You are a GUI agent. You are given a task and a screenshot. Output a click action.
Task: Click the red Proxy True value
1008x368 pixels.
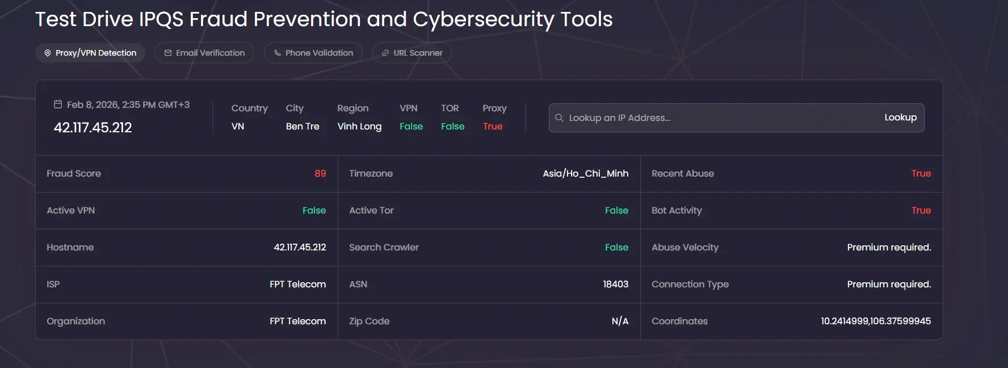(493, 127)
